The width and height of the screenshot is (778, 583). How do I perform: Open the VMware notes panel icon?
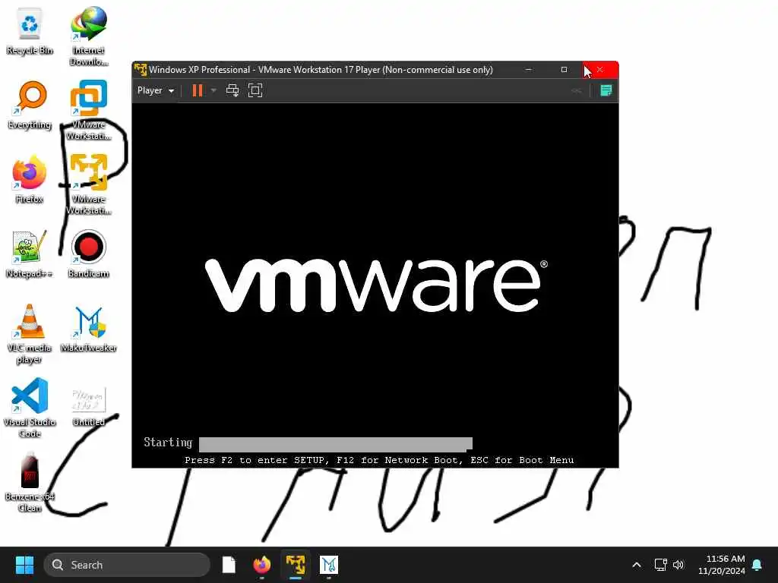[606, 90]
